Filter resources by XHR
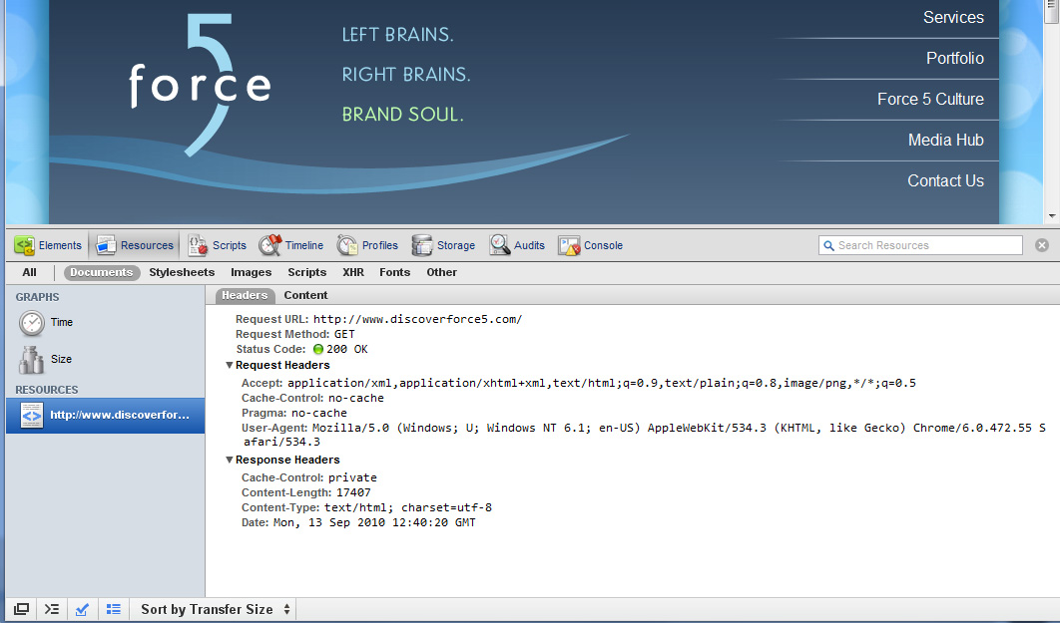The height and width of the screenshot is (623, 1060). pos(353,273)
